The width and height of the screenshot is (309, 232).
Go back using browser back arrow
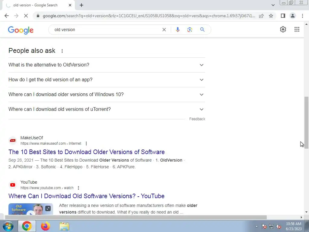(x=7, y=16)
